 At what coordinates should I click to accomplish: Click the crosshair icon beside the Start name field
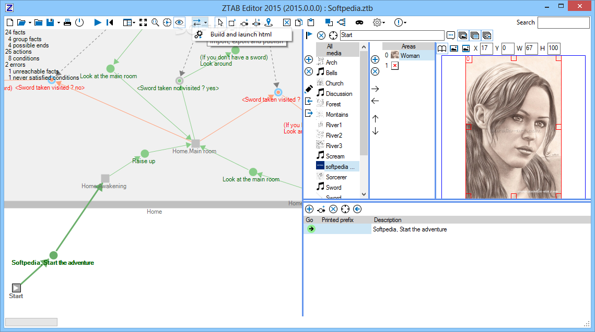click(333, 35)
